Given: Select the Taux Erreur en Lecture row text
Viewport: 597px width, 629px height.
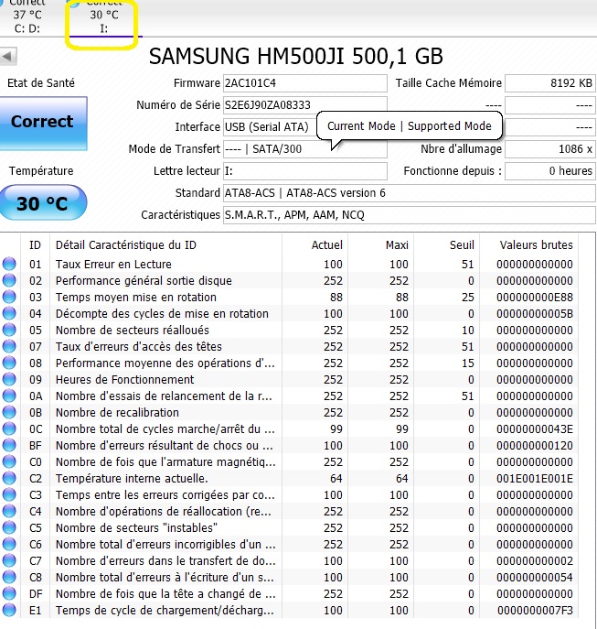Looking at the screenshot, I should tap(113, 265).
